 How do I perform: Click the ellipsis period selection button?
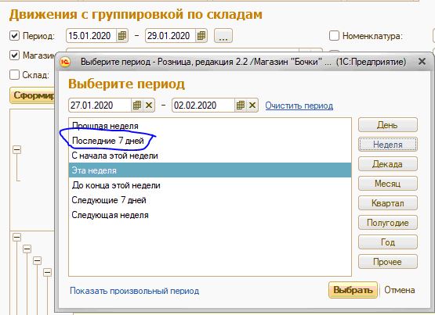point(223,36)
